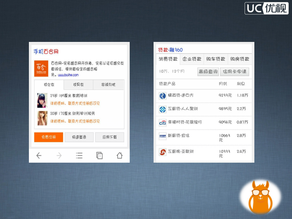This screenshot has width=292, height=219.
Task: Click the 精英贷-渣打 bank logo icon
Action: point(162,96)
